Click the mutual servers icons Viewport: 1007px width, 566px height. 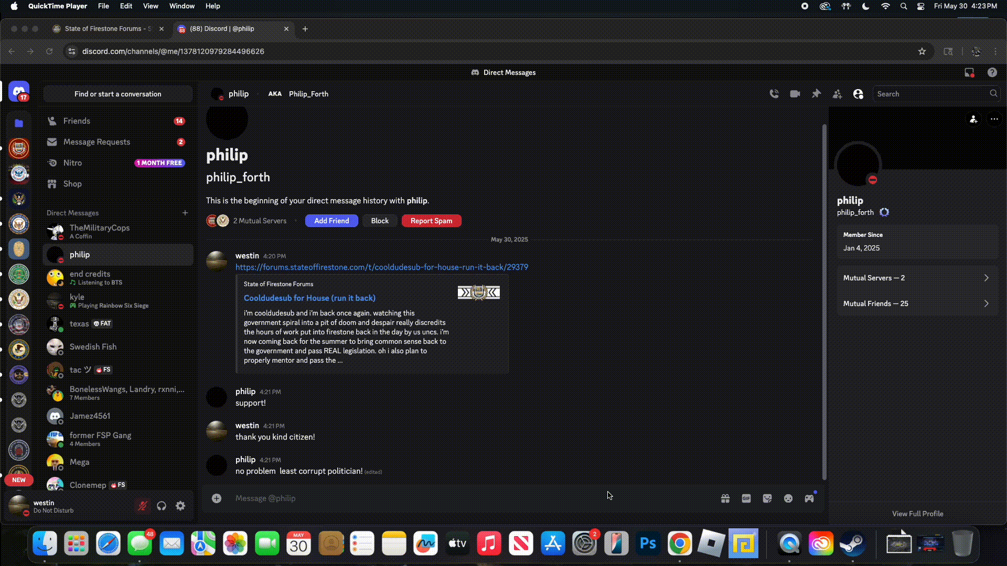(x=218, y=221)
